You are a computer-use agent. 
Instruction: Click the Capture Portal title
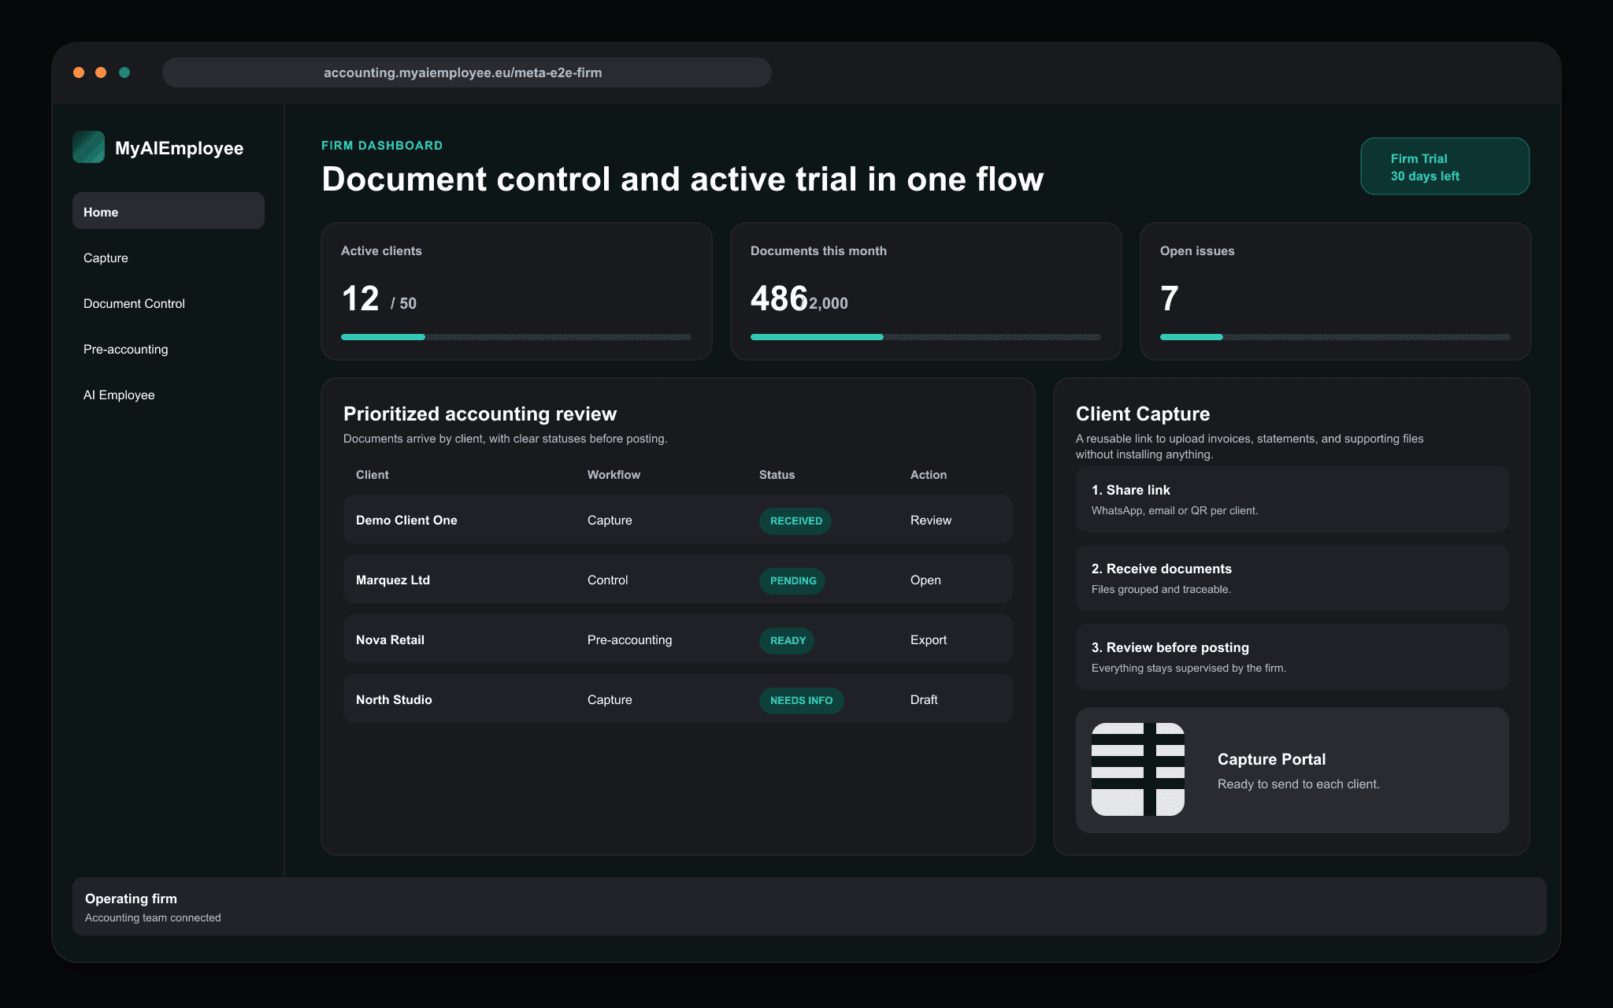[1271, 759]
